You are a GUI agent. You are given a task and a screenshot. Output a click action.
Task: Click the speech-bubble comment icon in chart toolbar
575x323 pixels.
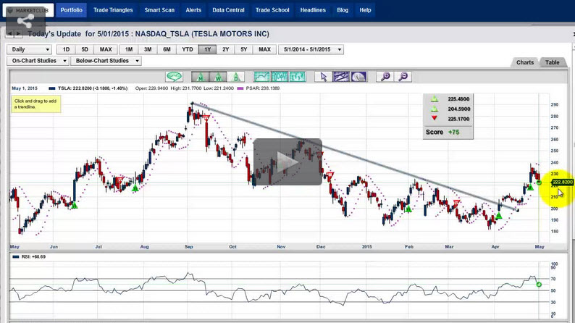point(174,77)
